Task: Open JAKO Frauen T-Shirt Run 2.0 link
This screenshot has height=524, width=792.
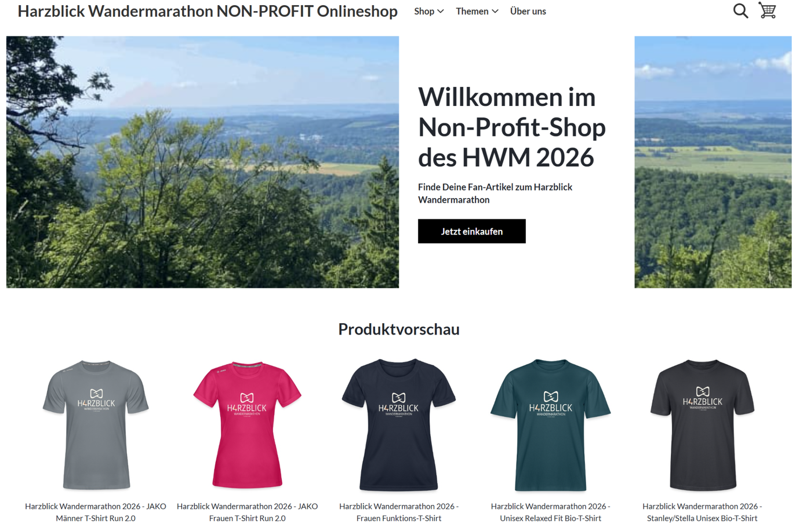Action: [x=247, y=512]
